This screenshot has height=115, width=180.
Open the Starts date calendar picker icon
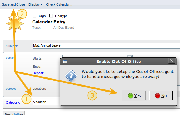[130, 57]
